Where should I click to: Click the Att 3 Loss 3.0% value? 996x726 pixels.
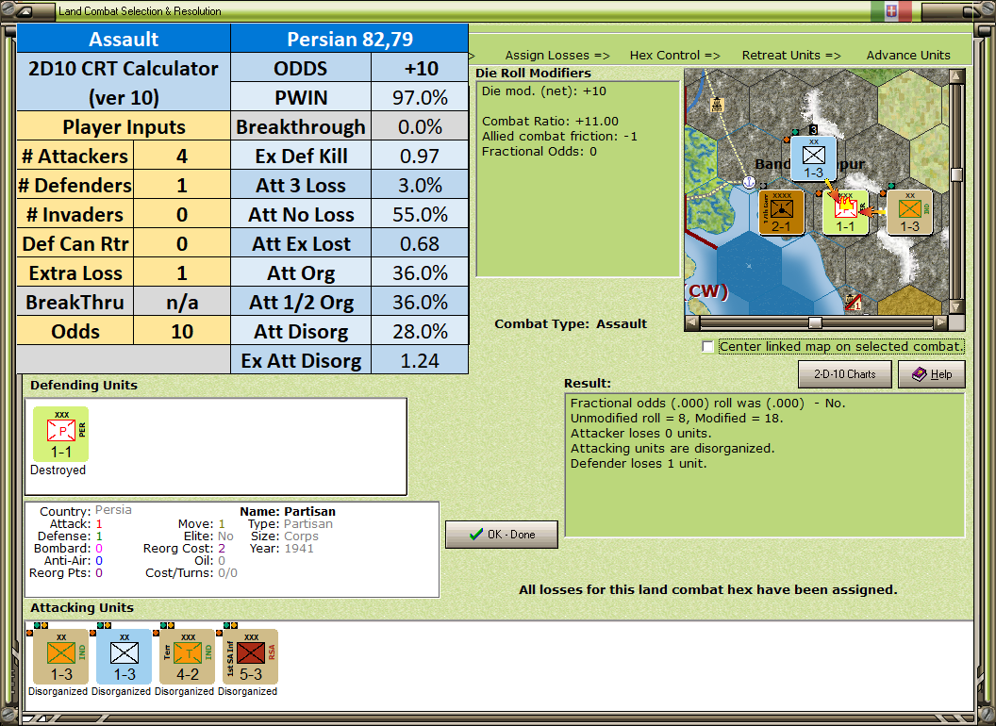pos(420,185)
